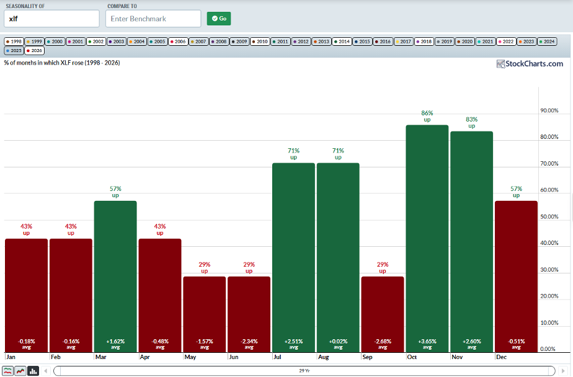Focus the Enter Benchmark compare field
The width and height of the screenshot is (573, 377).
pos(153,19)
